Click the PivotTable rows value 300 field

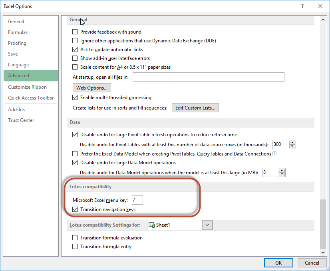[281, 144]
